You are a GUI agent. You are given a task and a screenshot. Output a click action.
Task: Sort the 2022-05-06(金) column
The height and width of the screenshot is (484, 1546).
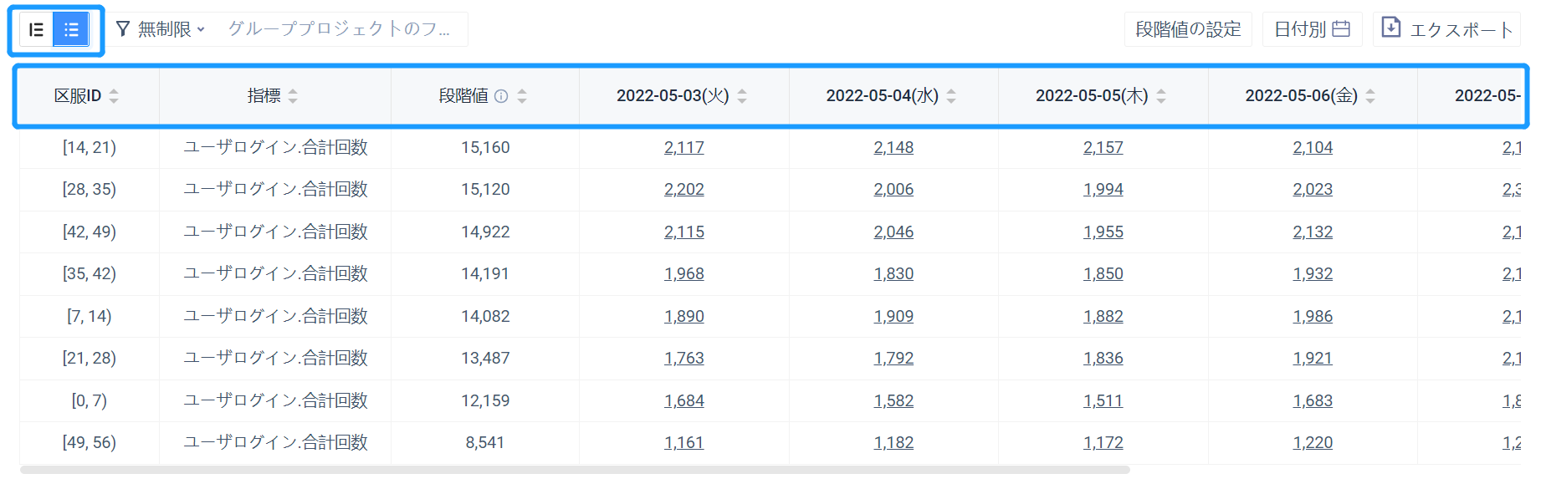tap(1370, 96)
